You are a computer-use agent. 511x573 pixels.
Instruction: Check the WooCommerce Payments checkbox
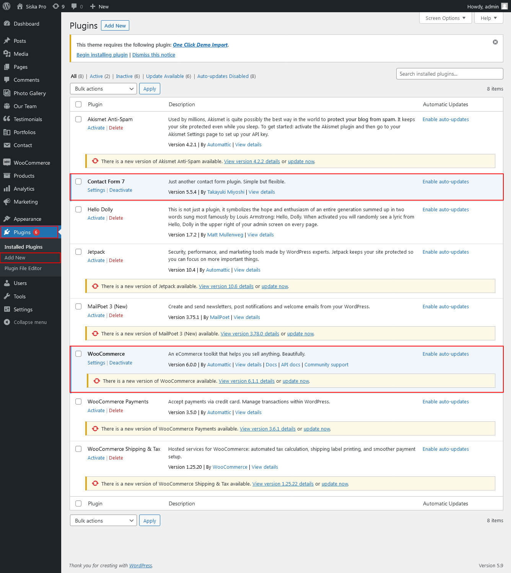(78, 401)
